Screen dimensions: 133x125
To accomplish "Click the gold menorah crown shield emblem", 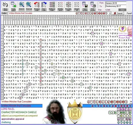I will 75,112.
